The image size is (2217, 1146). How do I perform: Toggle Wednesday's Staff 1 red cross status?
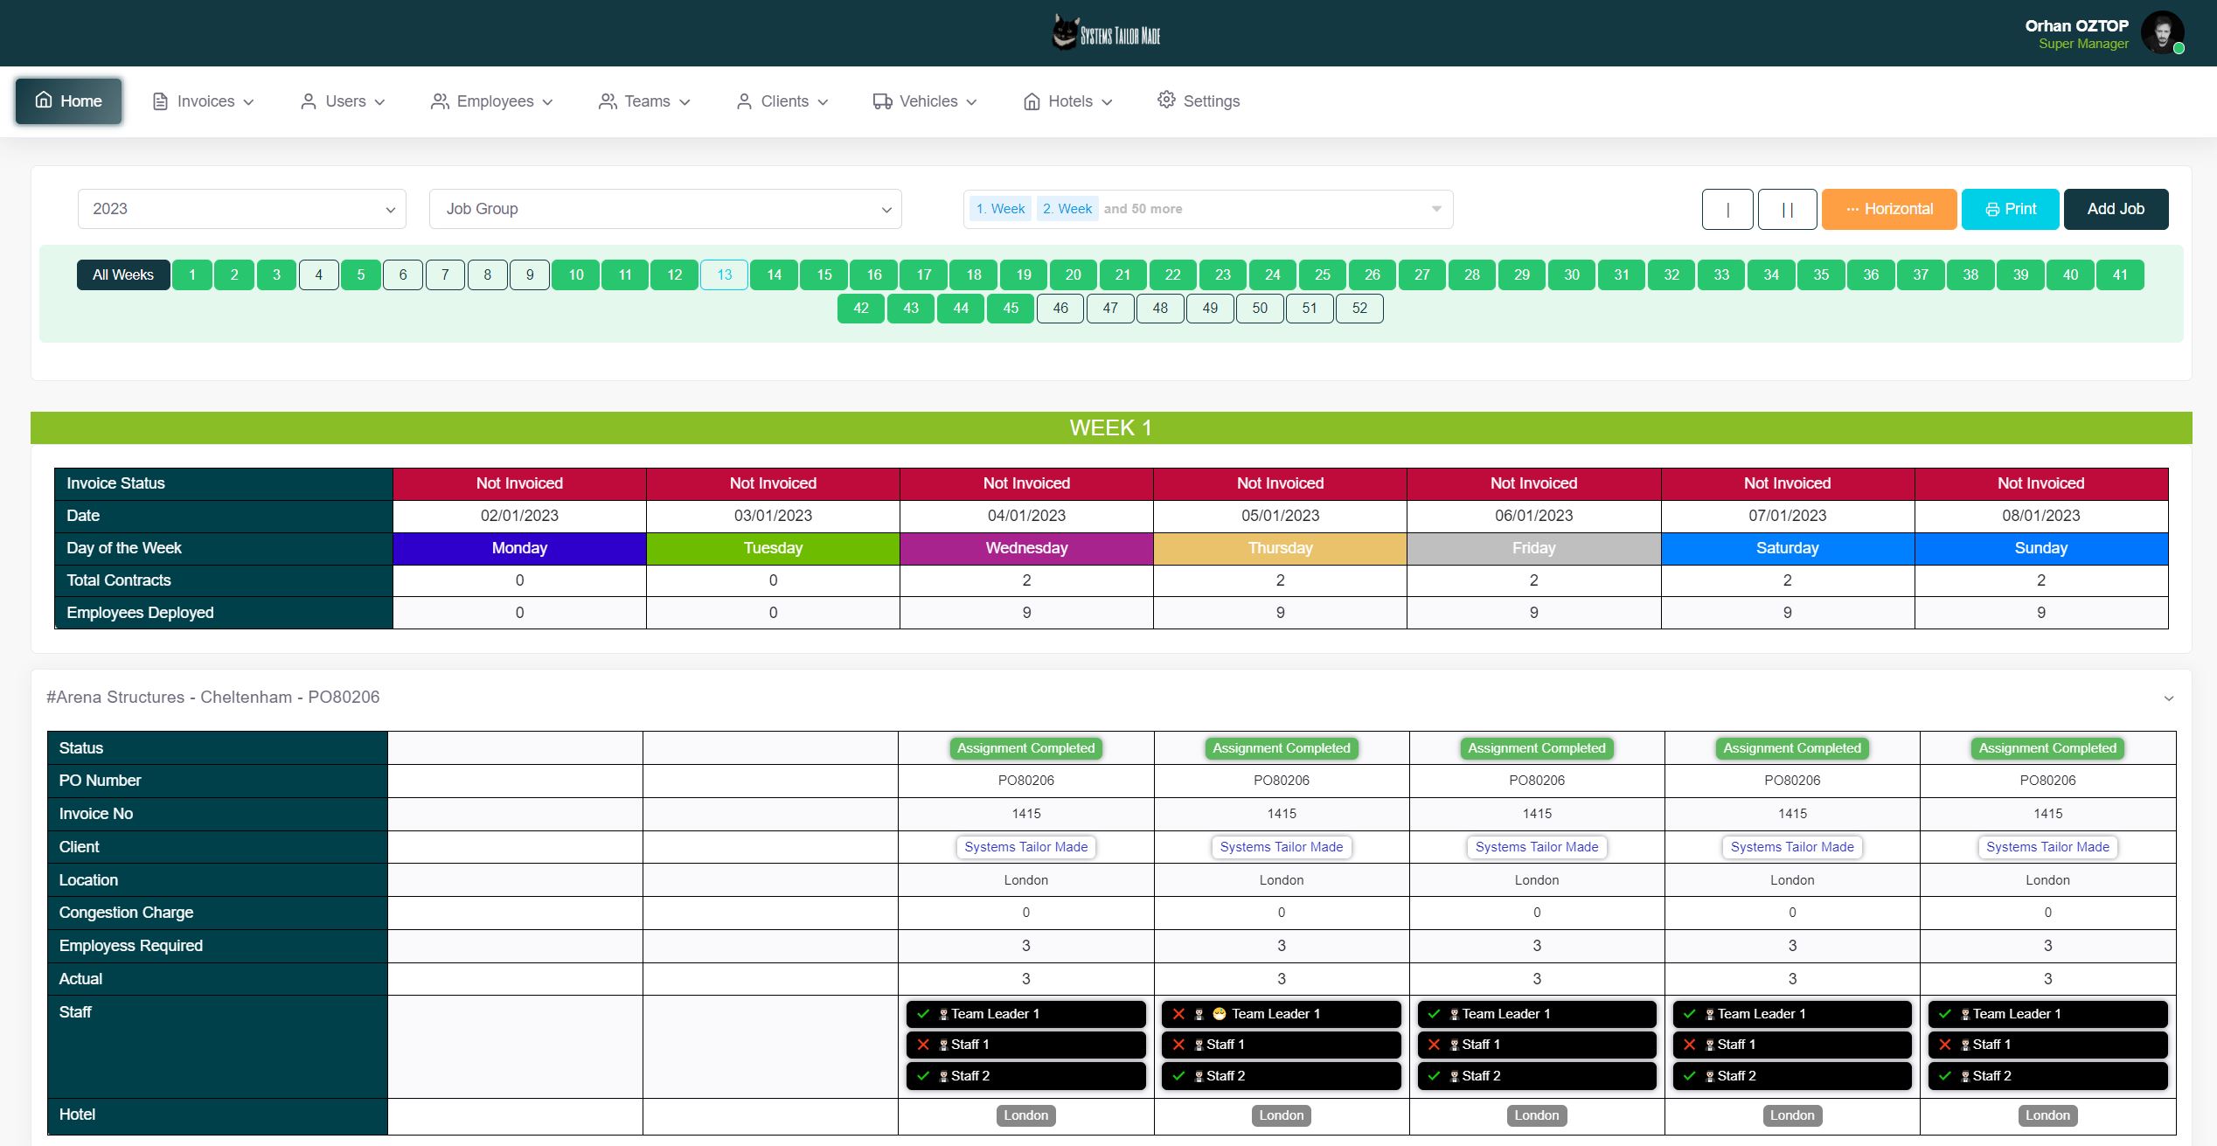click(923, 1045)
